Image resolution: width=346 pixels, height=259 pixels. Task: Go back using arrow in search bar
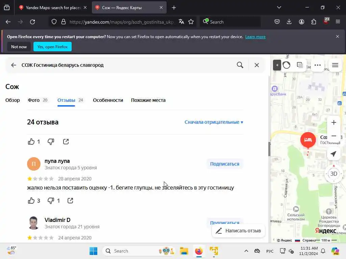pyautogui.click(x=14, y=65)
